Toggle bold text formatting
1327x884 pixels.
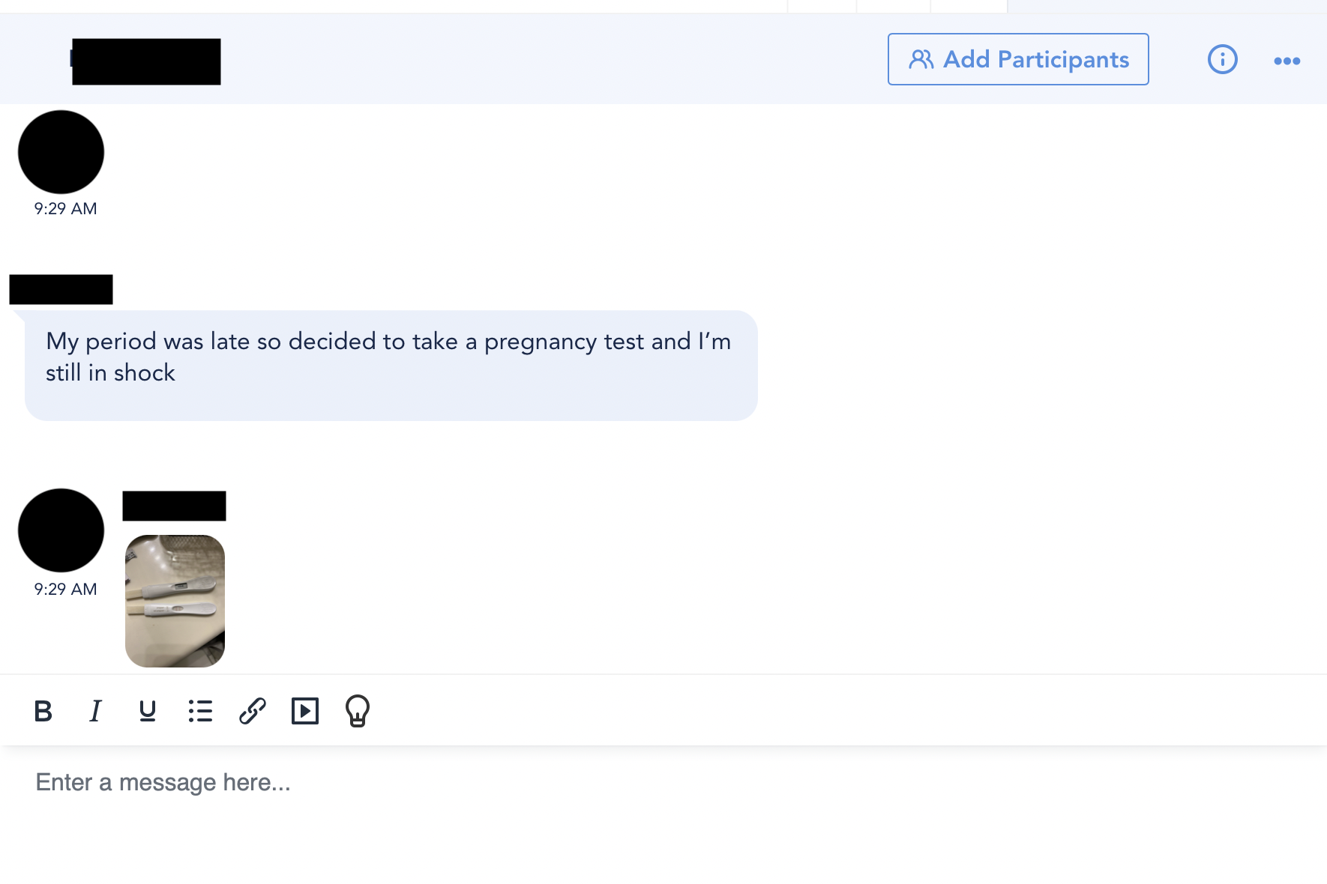click(43, 711)
